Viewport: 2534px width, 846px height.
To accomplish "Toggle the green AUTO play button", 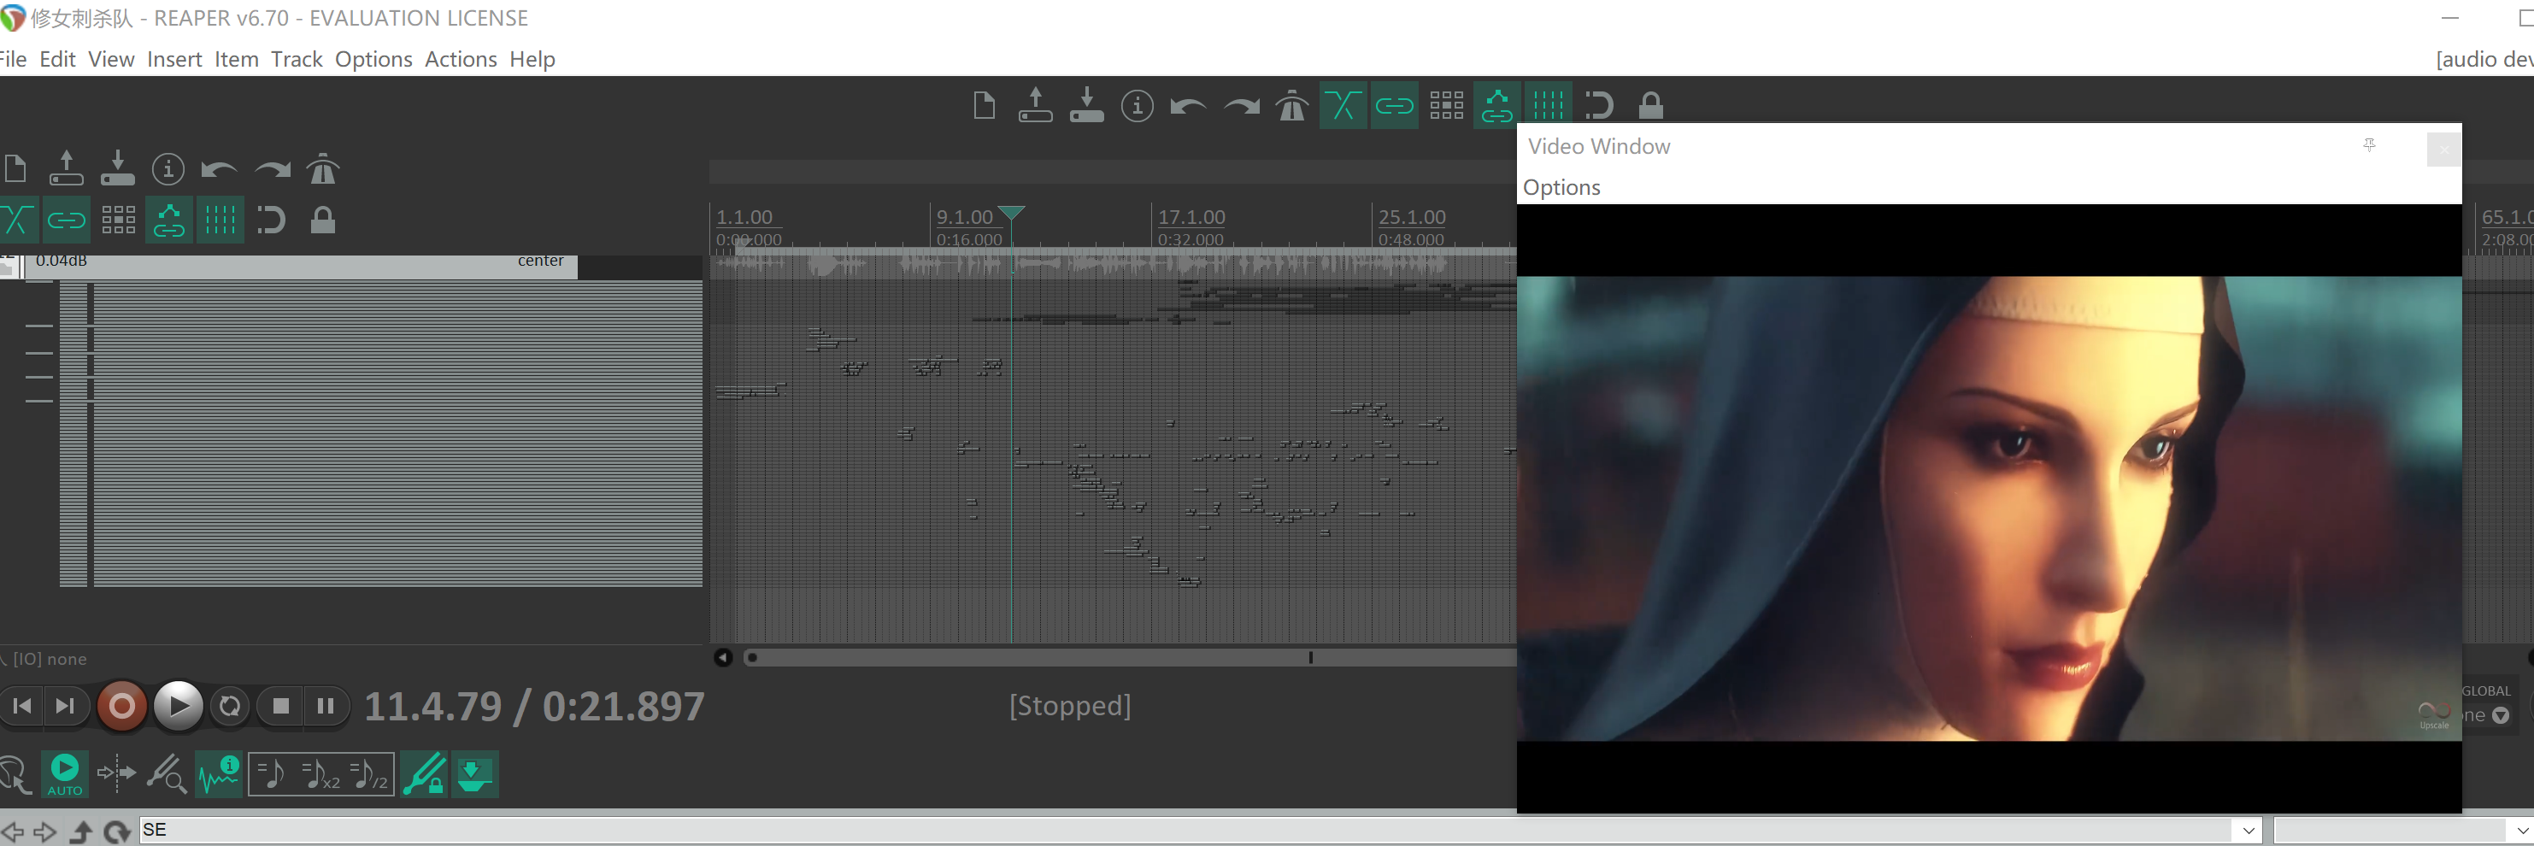I will coord(65,773).
